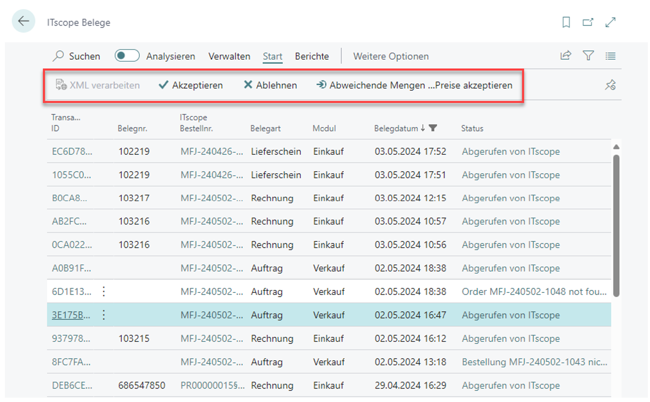Open the Verwalten menu
The height and width of the screenshot is (402, 650).
tap(229, 56)
